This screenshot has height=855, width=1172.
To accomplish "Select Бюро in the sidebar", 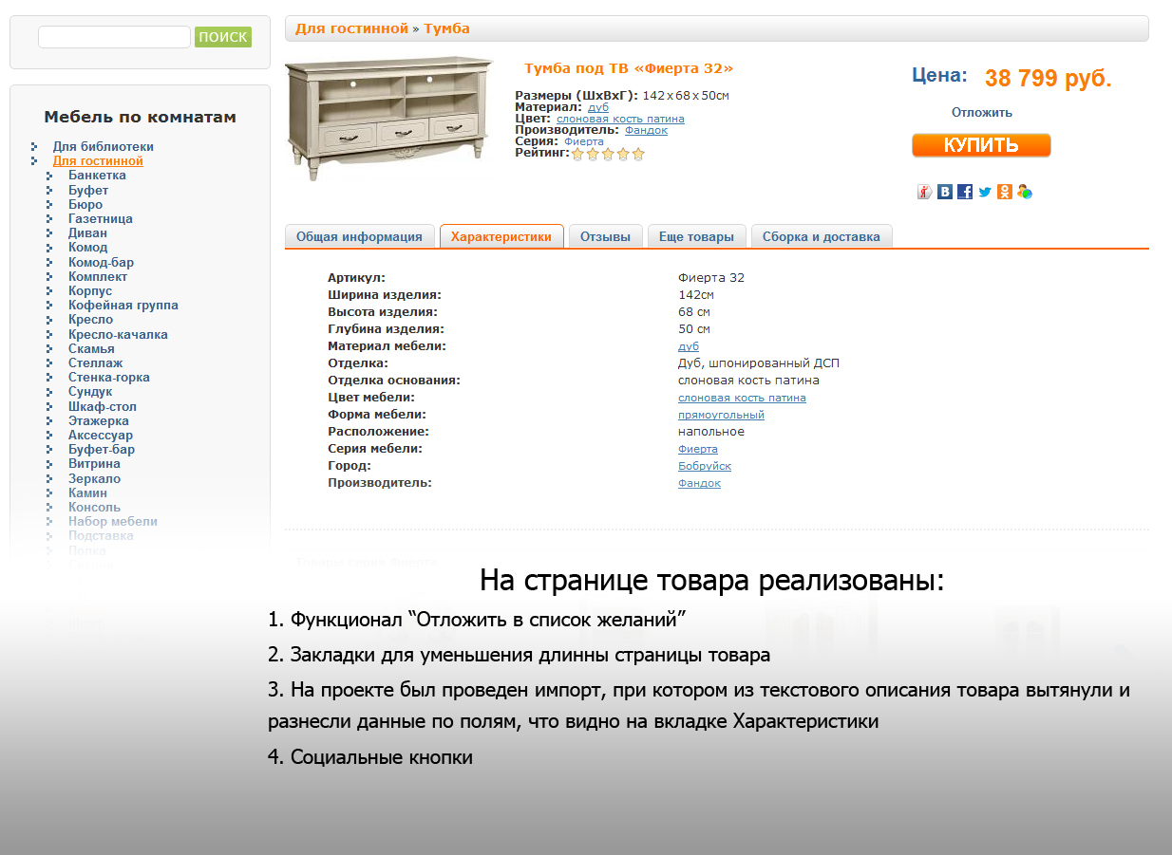I will click(x=85, y=204).
